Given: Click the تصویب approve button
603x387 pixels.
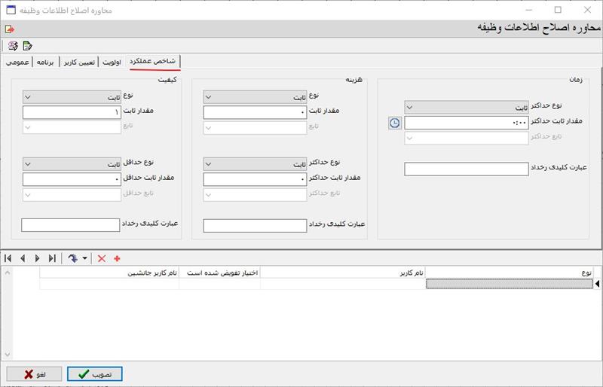Looking at the screenshot, I should coord(94,373).
